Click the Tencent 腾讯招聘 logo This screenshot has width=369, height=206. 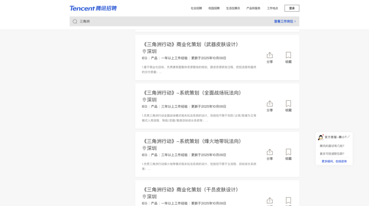(x=93, y=8)
